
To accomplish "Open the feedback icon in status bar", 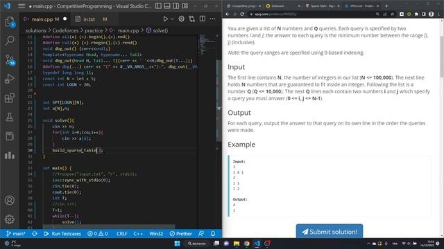I will pyautogui.click(x=201, y=234).
